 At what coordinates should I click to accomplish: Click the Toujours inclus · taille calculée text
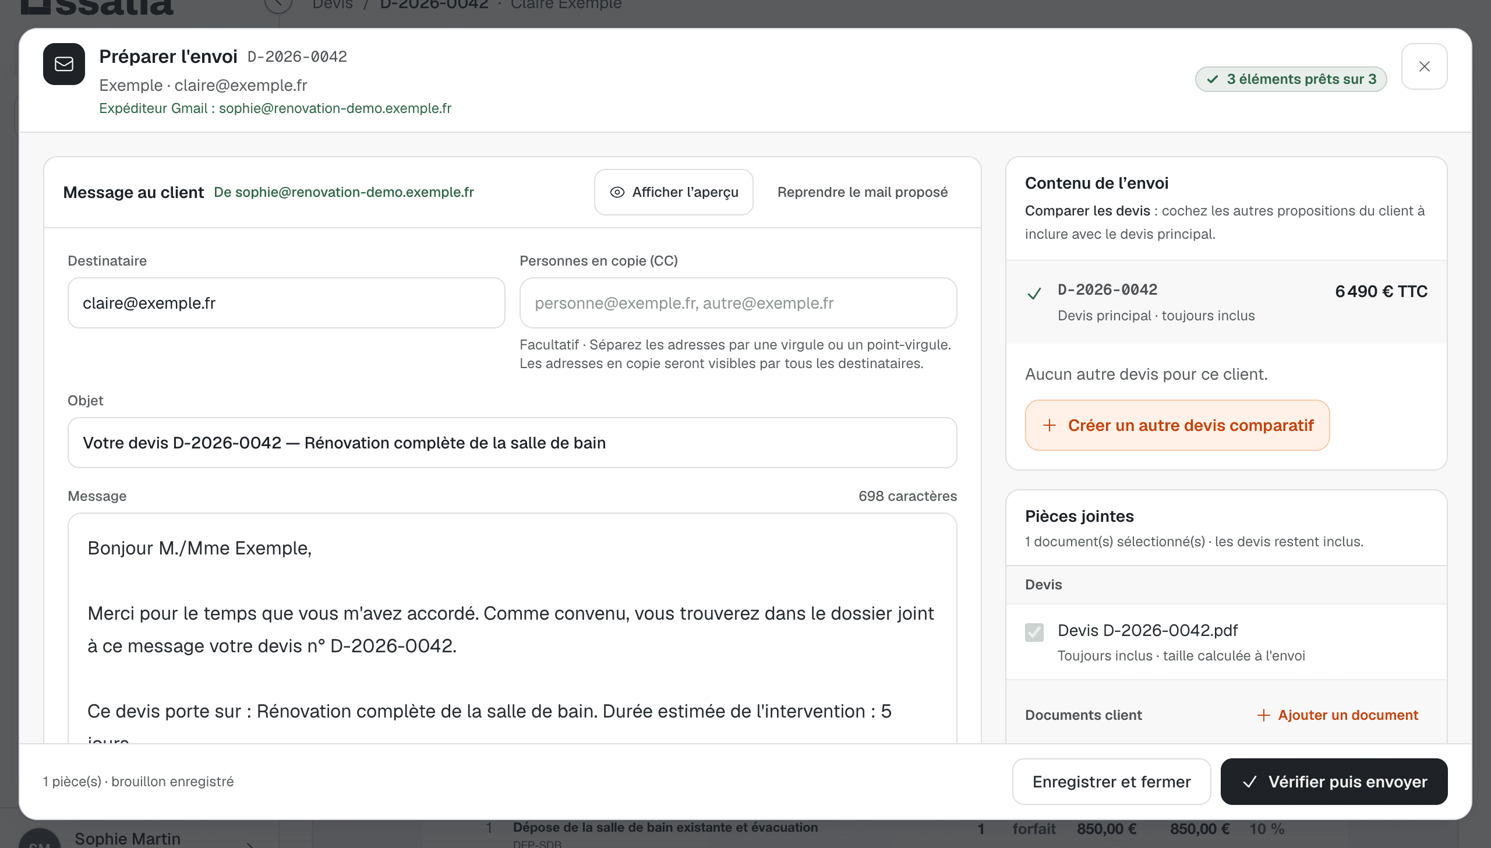point(1181,656)
